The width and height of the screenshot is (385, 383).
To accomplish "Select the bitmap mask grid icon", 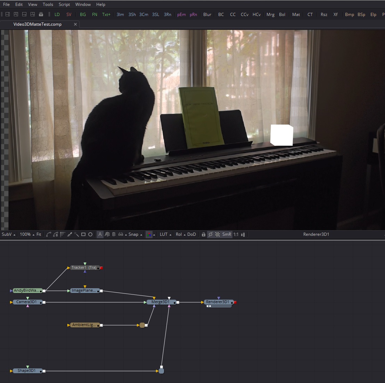I will (62, 234).
